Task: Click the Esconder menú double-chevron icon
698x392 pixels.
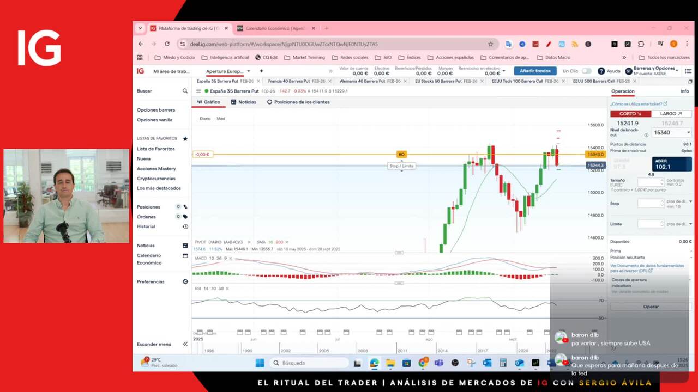Action: point(185,344)
